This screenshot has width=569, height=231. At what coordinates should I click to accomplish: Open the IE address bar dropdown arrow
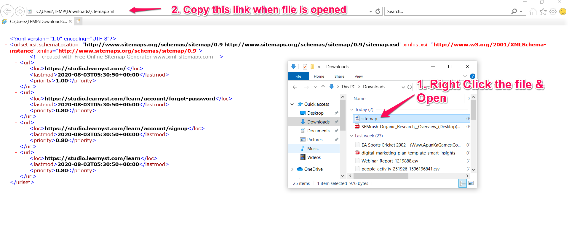tap(370, 12)
